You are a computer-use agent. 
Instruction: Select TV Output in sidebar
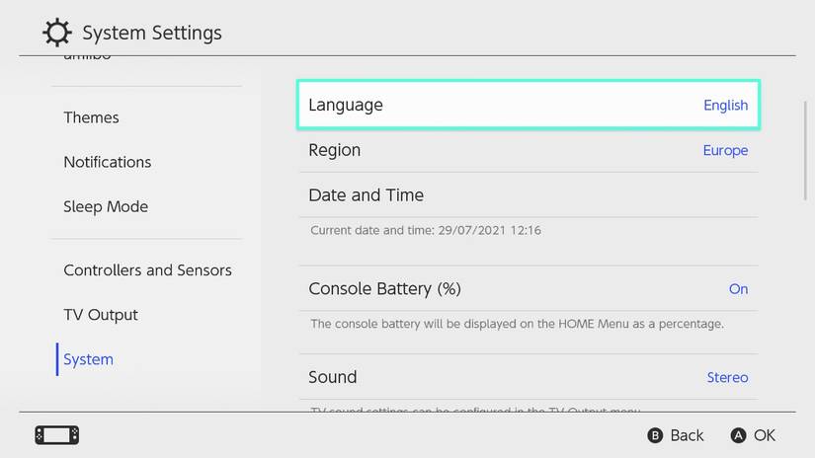pyautogui.click(x=101, y=315)
